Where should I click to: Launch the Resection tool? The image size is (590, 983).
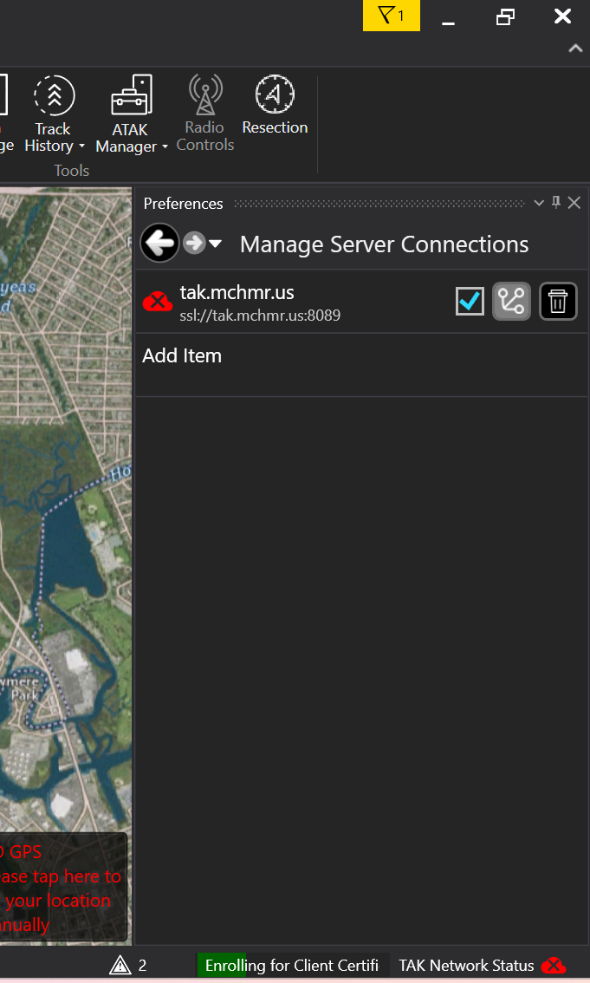[x=275, y=106]
